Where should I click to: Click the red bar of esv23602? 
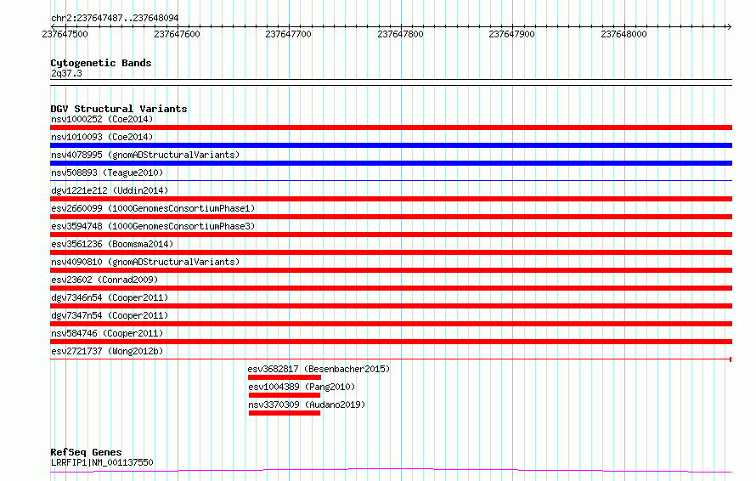pos(391,288)
